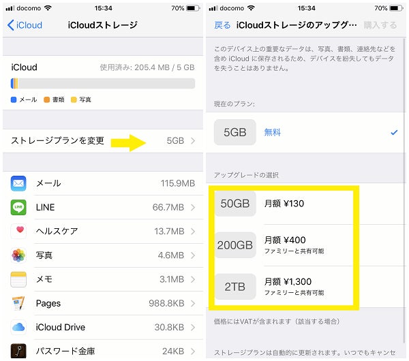
Task: Select the current 5GB 無料 plan
Action: (x=305, y=132)
